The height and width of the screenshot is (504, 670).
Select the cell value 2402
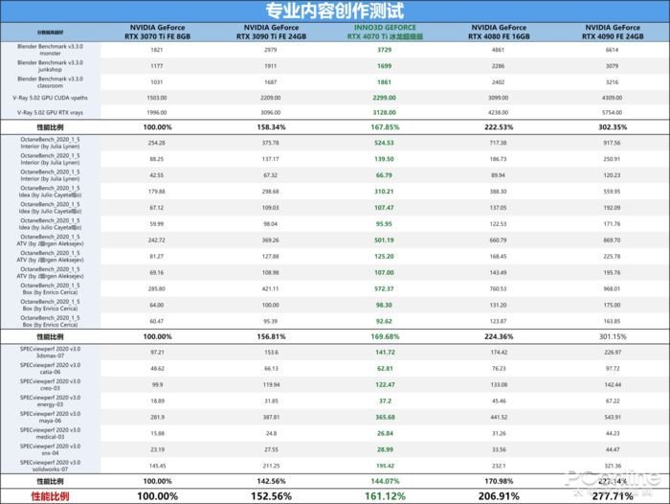tap(499, 82)
